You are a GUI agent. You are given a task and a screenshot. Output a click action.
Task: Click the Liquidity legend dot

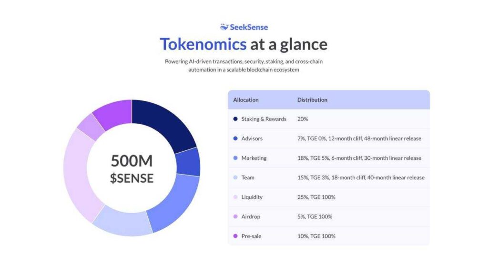tap(235, 197)
